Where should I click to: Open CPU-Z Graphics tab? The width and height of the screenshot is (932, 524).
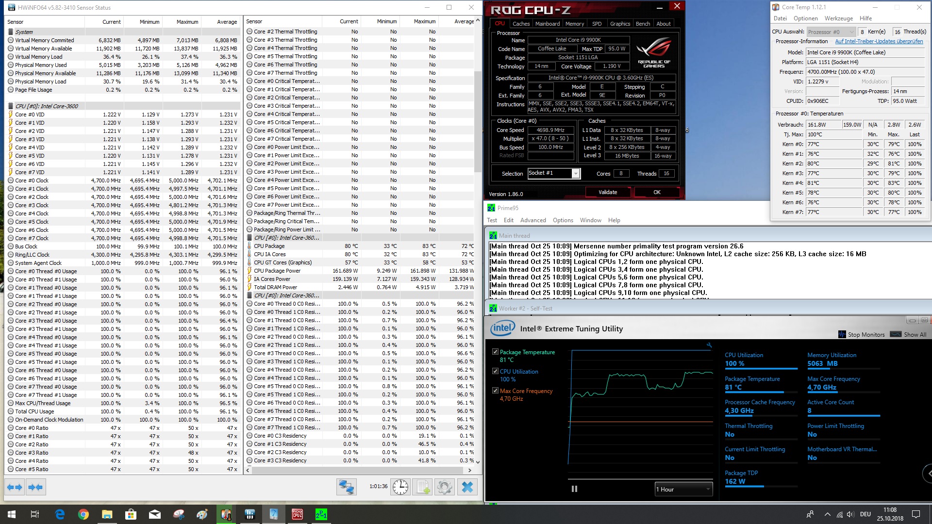click(620, 24)
